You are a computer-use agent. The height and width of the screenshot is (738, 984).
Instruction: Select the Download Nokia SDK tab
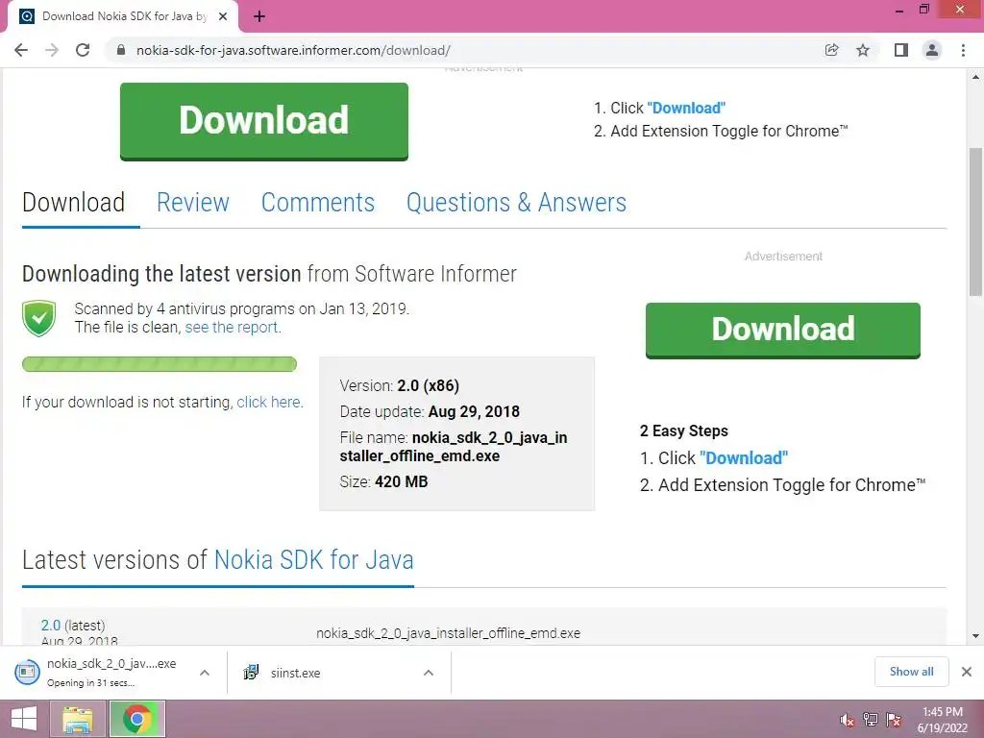[123, 16]
